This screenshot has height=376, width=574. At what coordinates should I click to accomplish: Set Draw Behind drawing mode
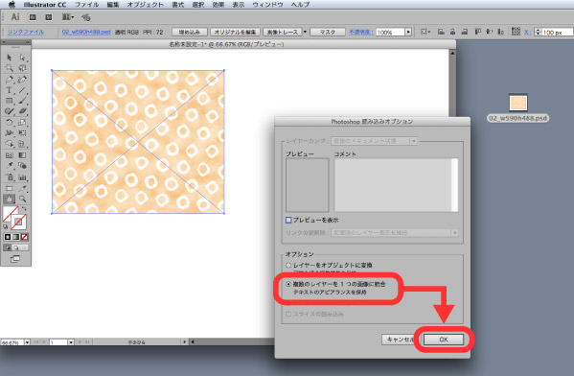point(15,247)
